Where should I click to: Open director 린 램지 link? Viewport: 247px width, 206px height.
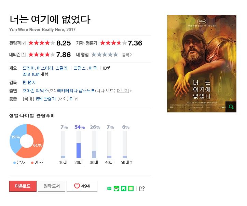[29, 83]
